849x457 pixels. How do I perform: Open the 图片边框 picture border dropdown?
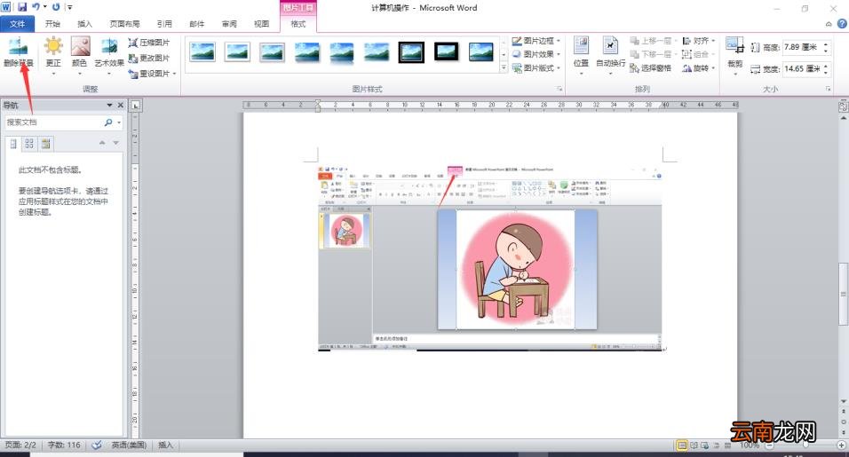(x=536, y=41)
